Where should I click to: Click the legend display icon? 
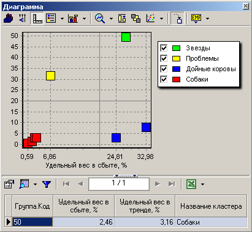point(51,18)
